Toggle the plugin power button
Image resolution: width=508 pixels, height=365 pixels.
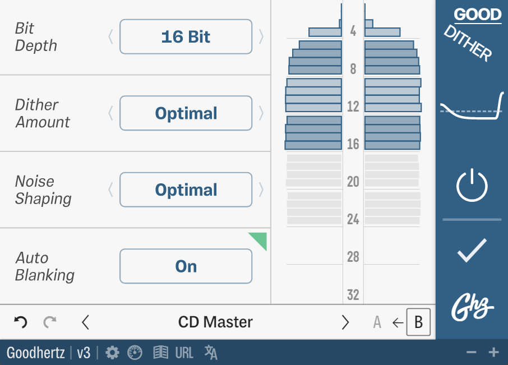pyautogui.click(x=472, y=185)
